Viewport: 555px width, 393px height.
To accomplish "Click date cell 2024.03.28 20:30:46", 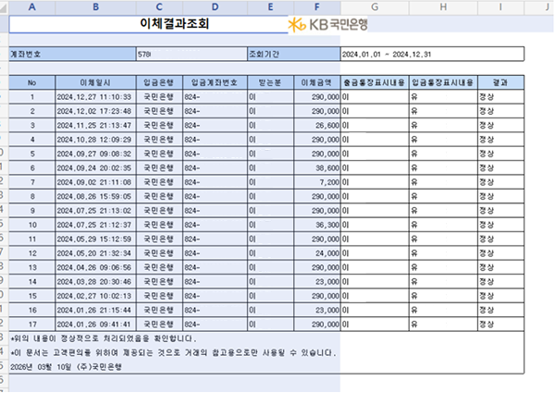I will coord(95,282).
